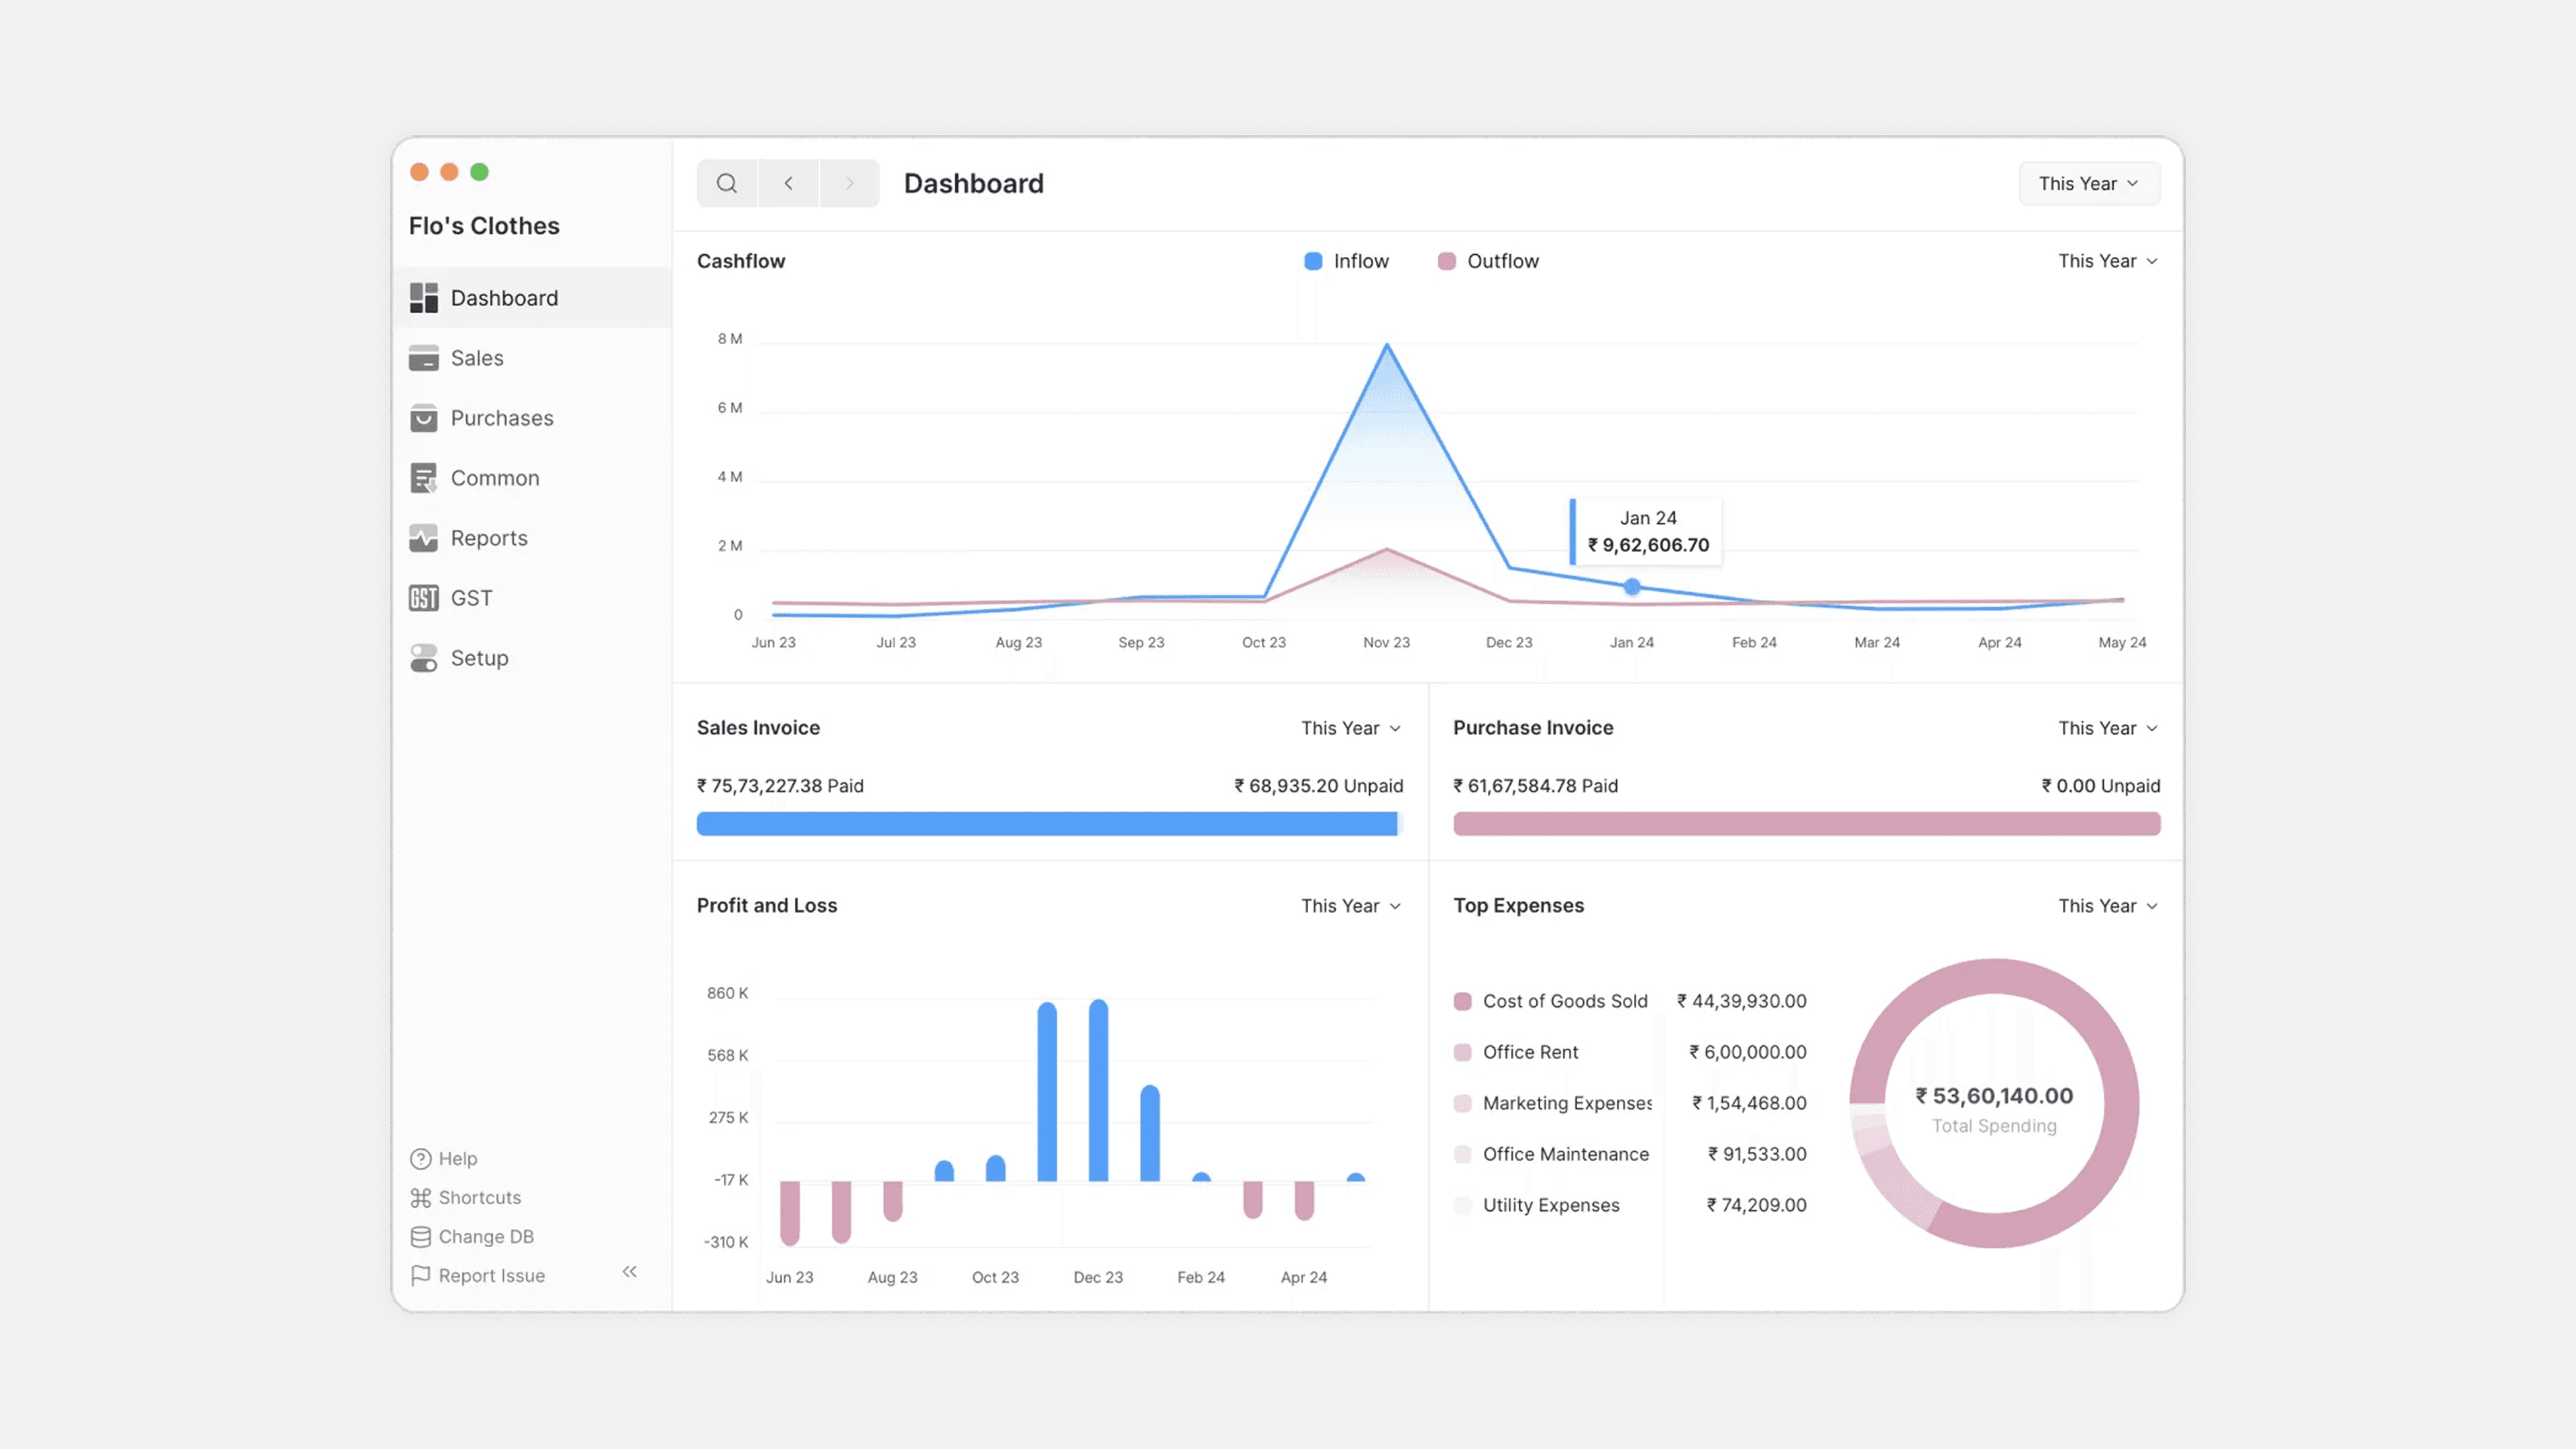Click the Purchase Invoice card title
2576x1449 pixels.
1533,728
